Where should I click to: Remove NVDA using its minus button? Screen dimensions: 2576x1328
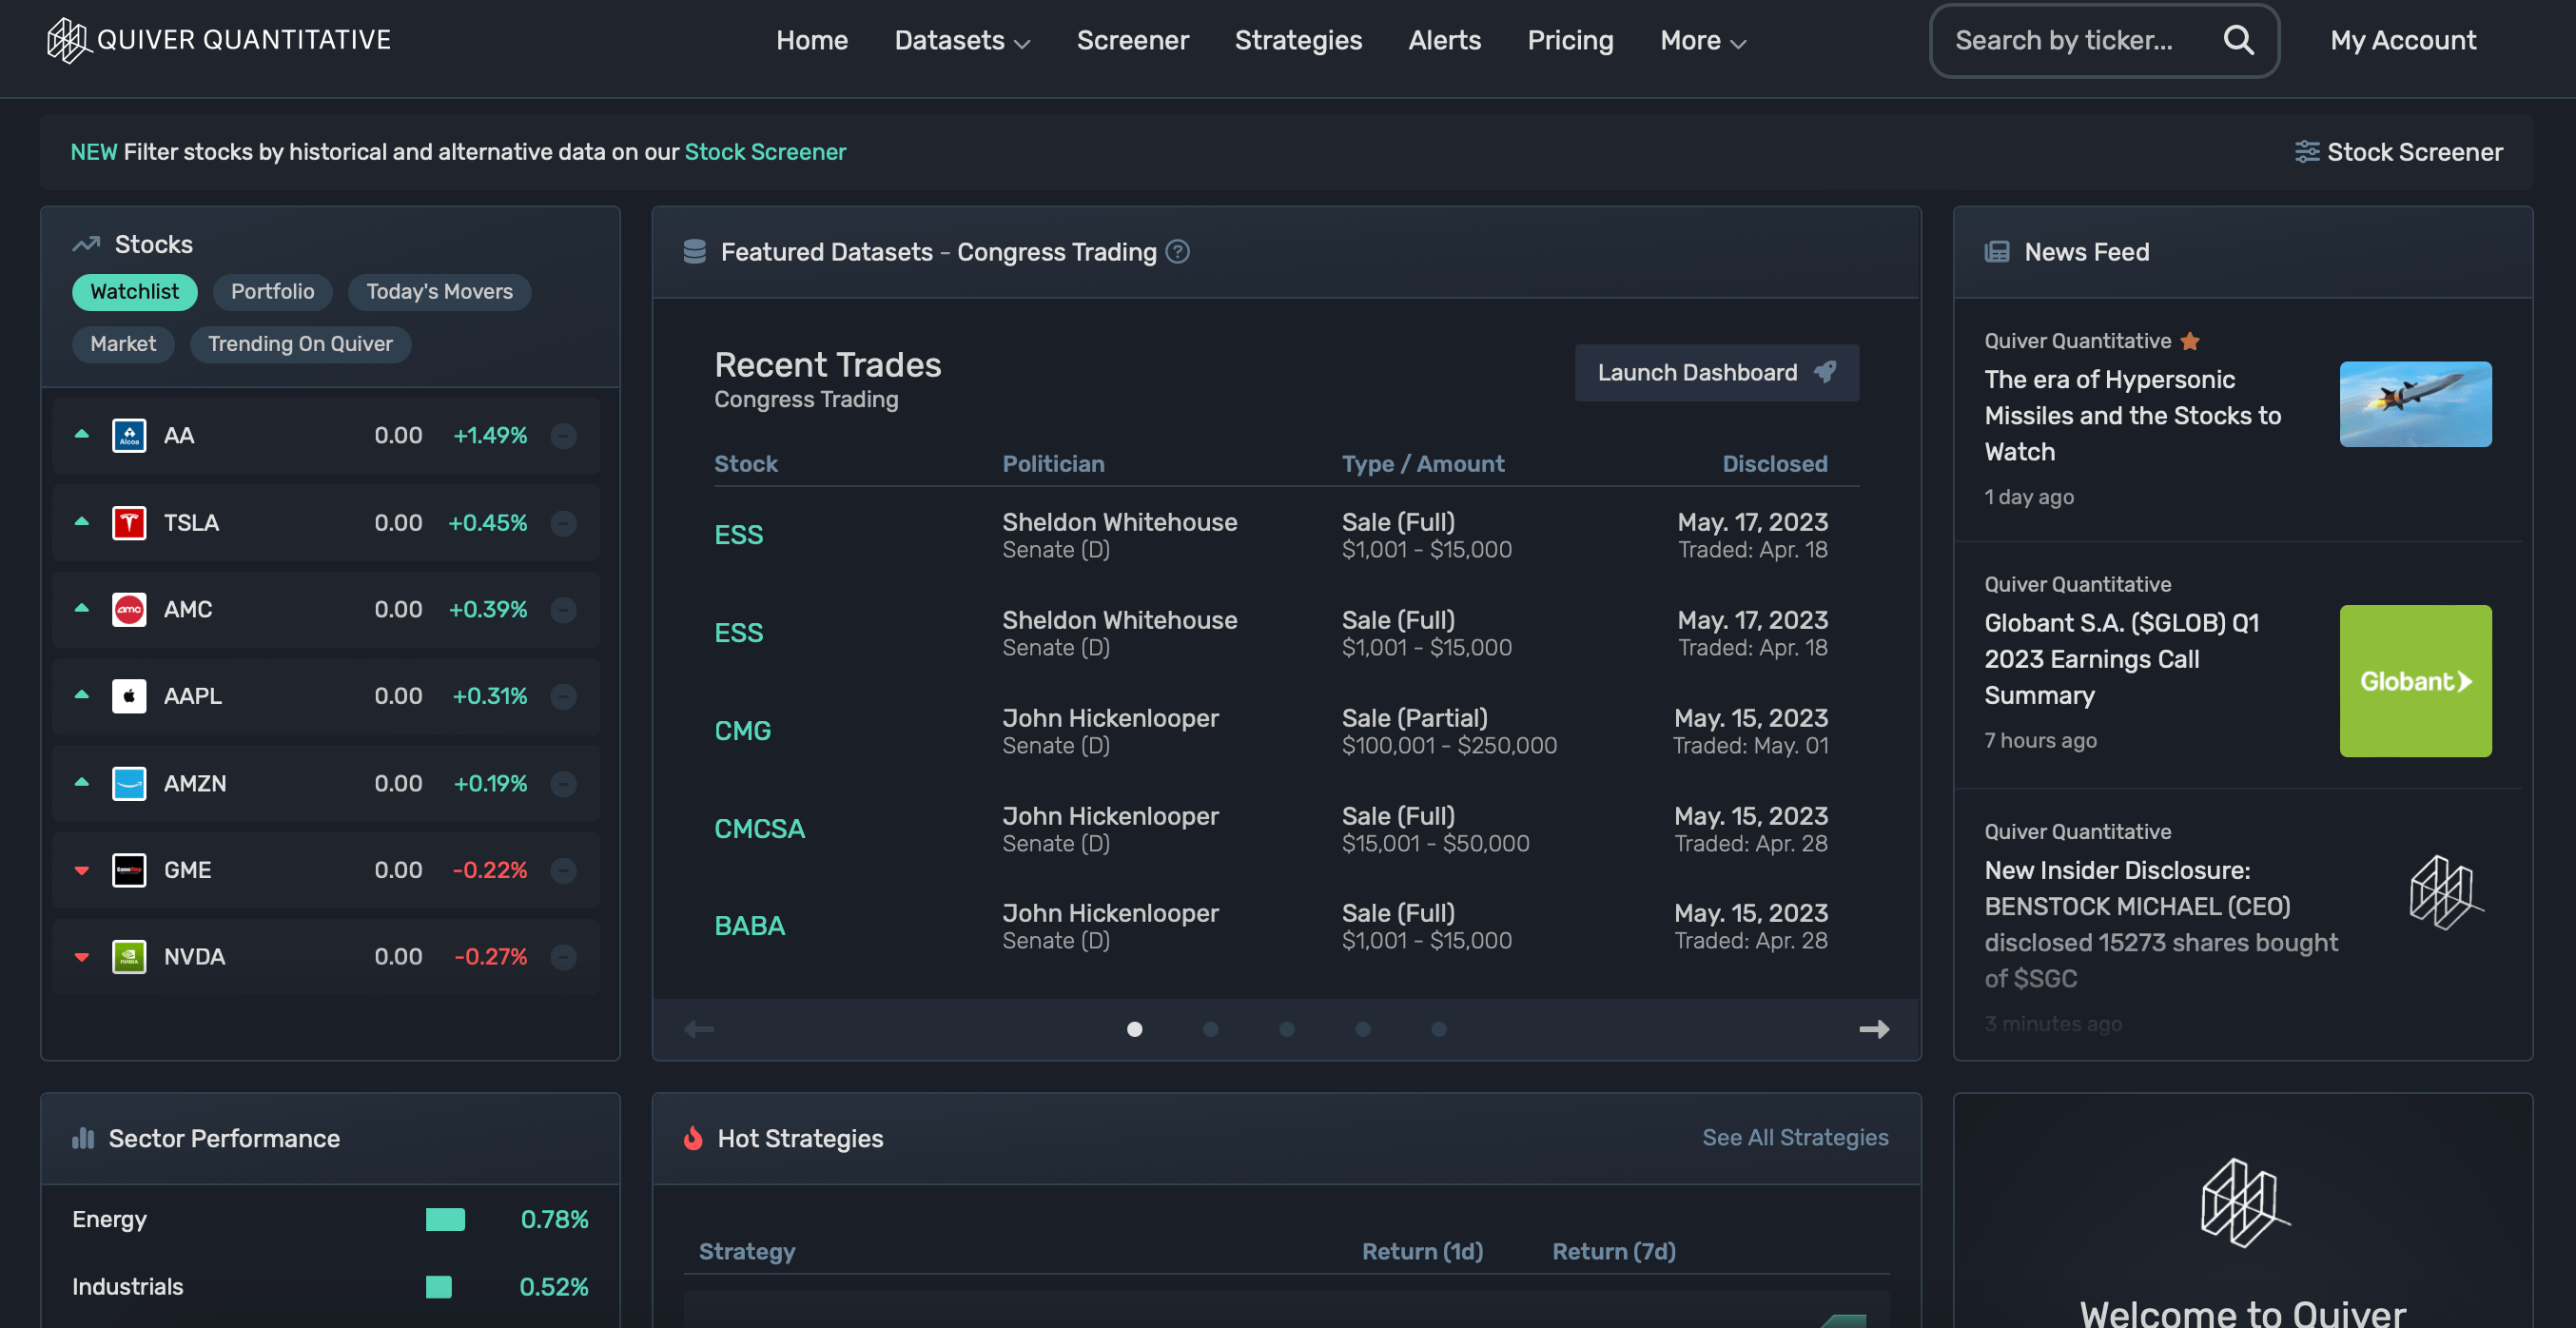point(563,956)
